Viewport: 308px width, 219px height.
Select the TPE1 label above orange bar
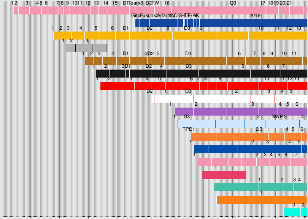tap(189, 129)
